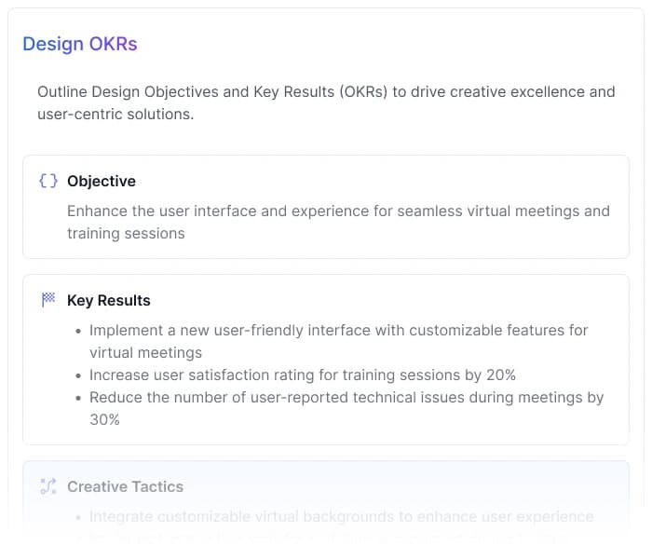The width and height of the screenshot is (652, 559).
Task: Click the bullet dot before 'Implement a new'
Action: 77,331
